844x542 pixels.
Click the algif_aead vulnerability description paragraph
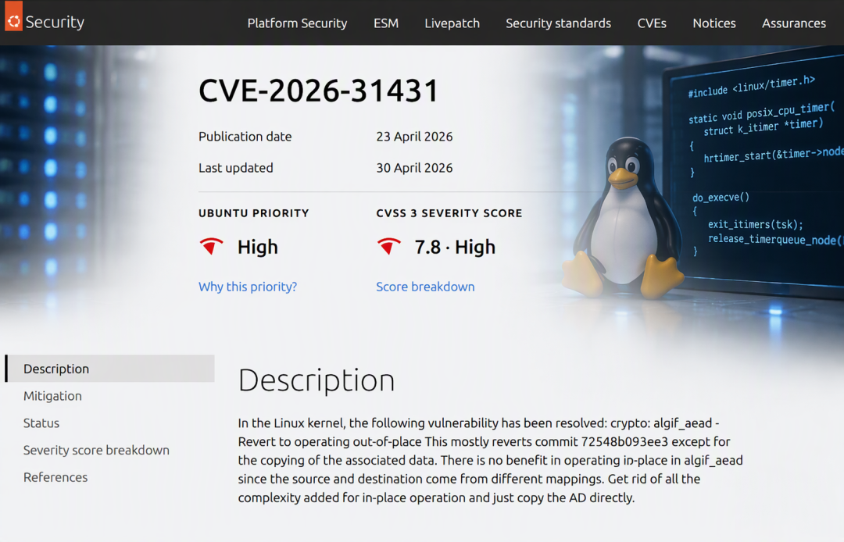click(490, 460)
